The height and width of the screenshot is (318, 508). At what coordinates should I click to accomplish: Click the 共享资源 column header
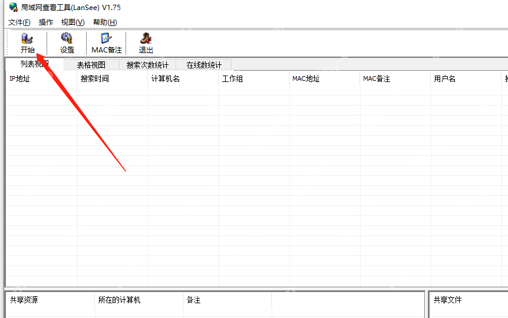coord(51,300)
